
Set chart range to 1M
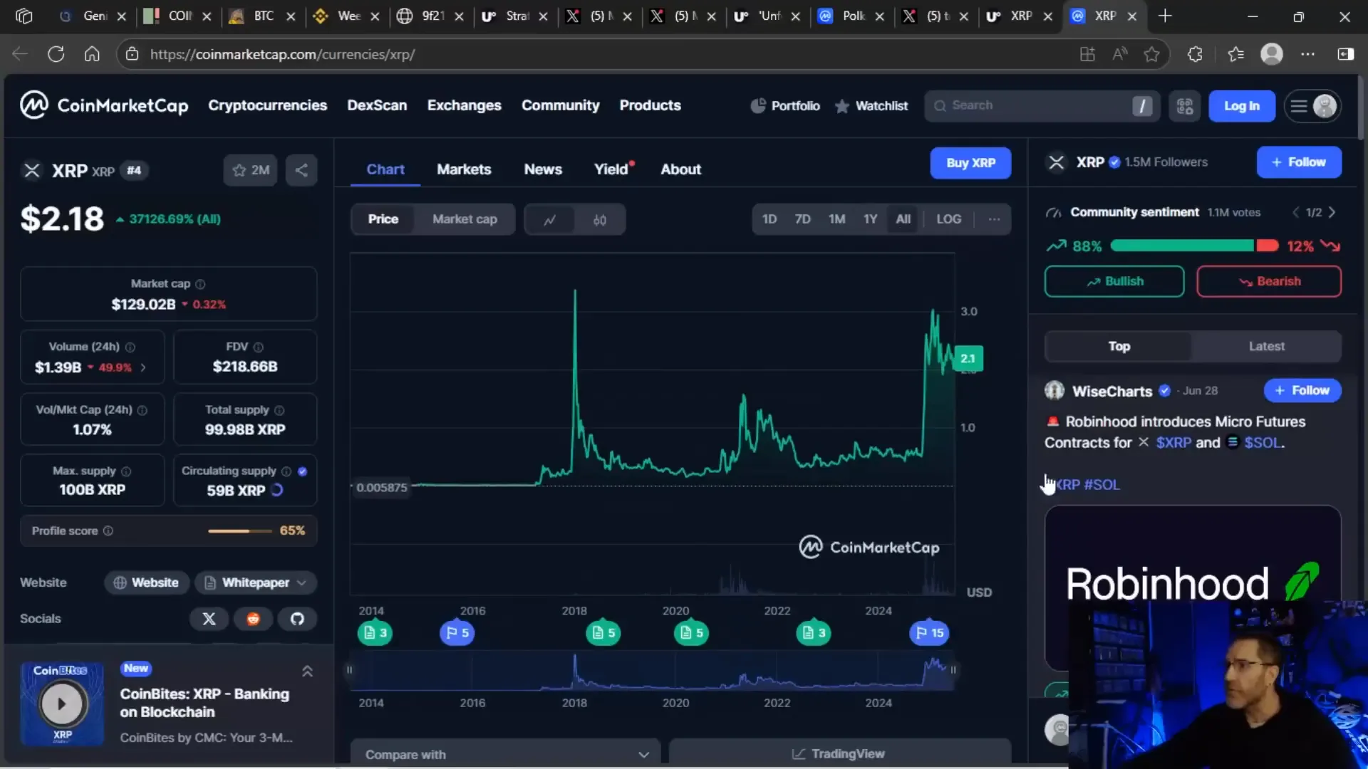pyautogui.click(x=836, y=219)
